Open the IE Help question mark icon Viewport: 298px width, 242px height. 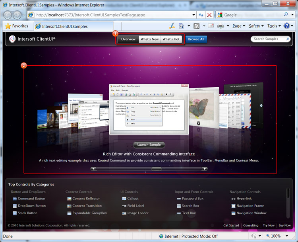tap(286, 26)
